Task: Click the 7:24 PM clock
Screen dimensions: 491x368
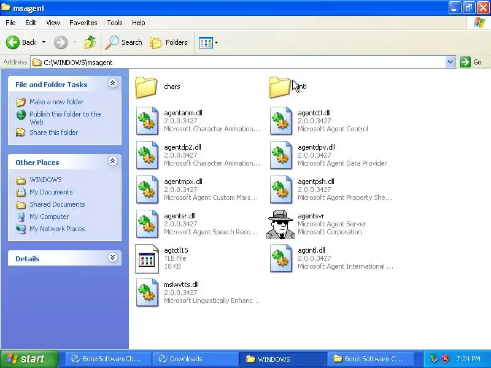Action: (x=468, y=359)
